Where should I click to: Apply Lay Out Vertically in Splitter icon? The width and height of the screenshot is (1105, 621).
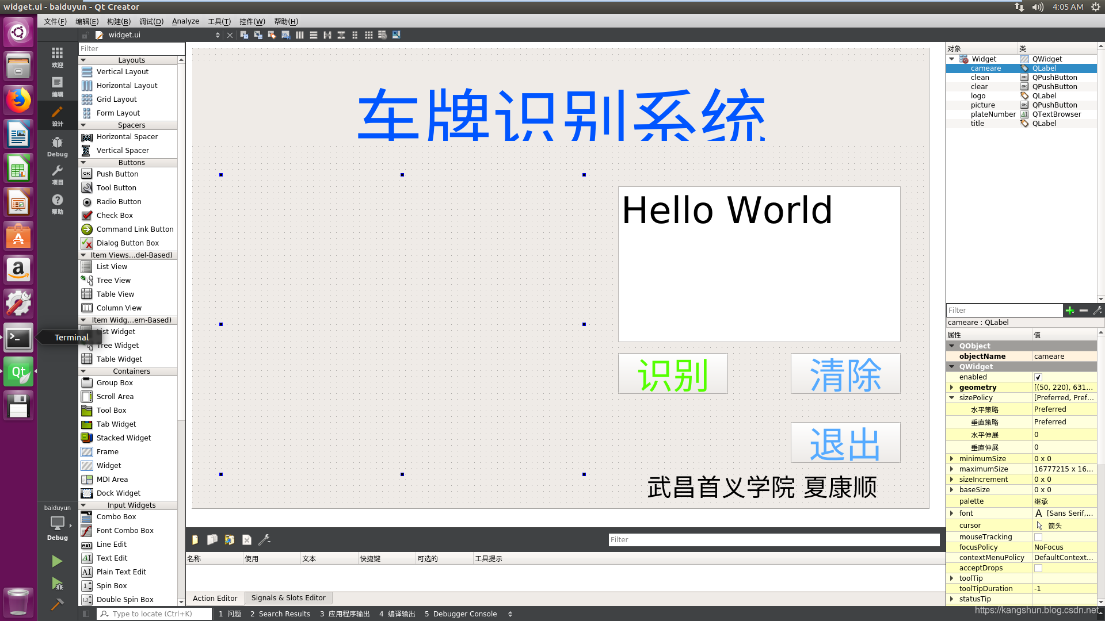[341, 35]
